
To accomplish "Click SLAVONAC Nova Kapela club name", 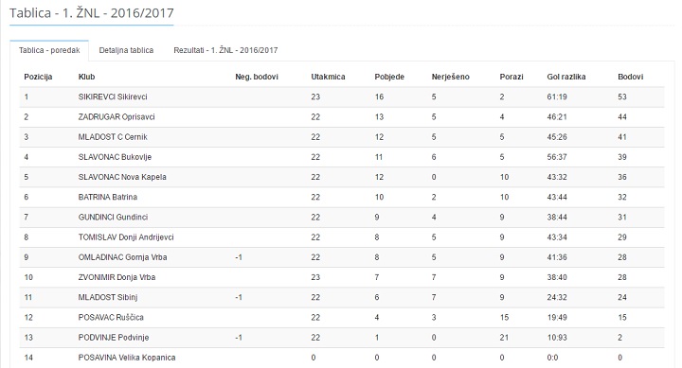I will pos(122,177).
